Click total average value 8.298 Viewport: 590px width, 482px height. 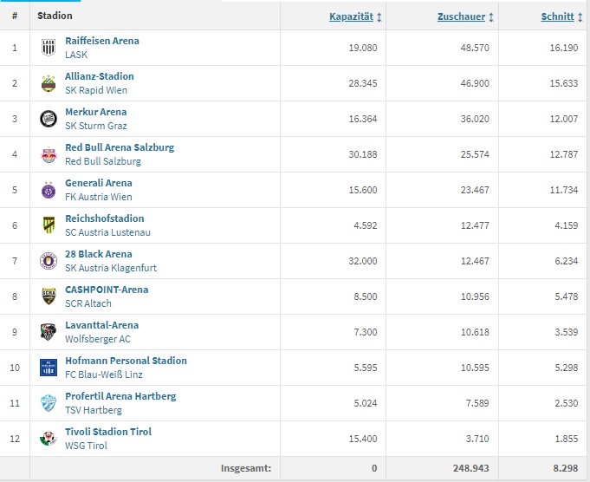click(x=566, y=468)
